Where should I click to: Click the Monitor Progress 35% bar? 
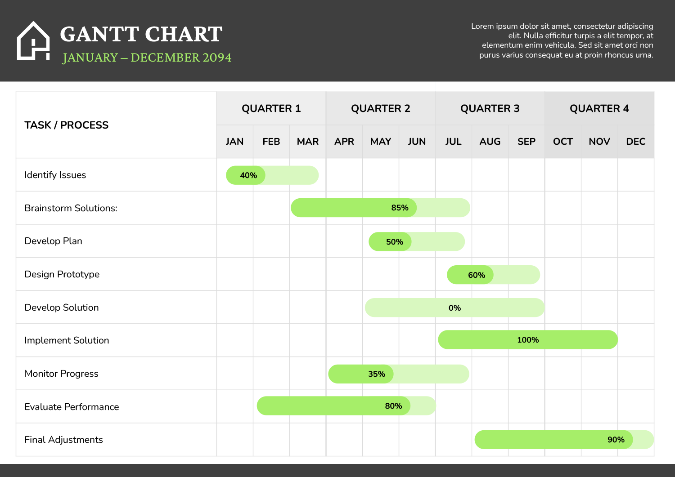[x=360, y=374]
